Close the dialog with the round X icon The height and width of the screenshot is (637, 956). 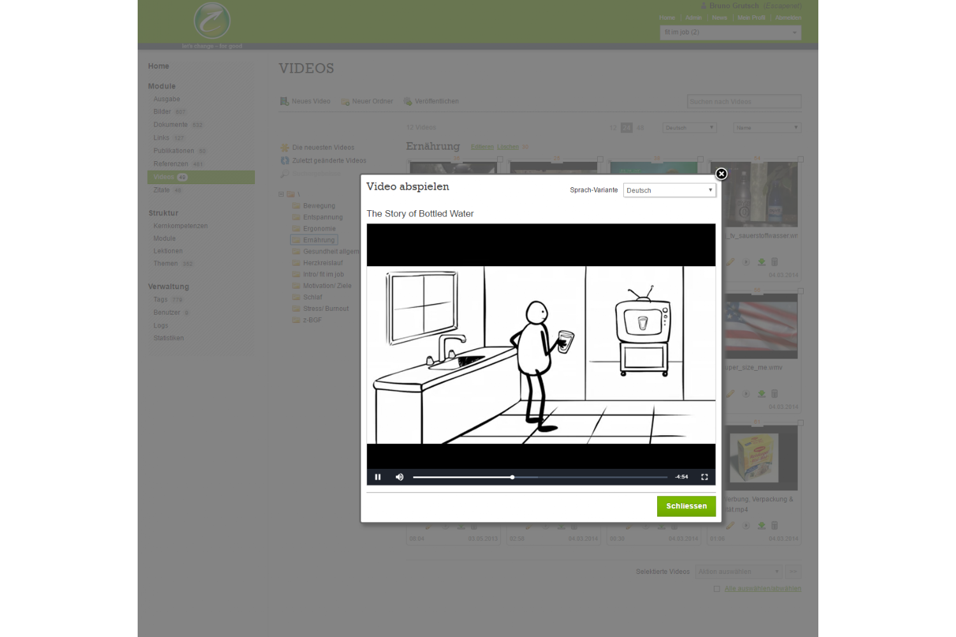coord(721,174)
